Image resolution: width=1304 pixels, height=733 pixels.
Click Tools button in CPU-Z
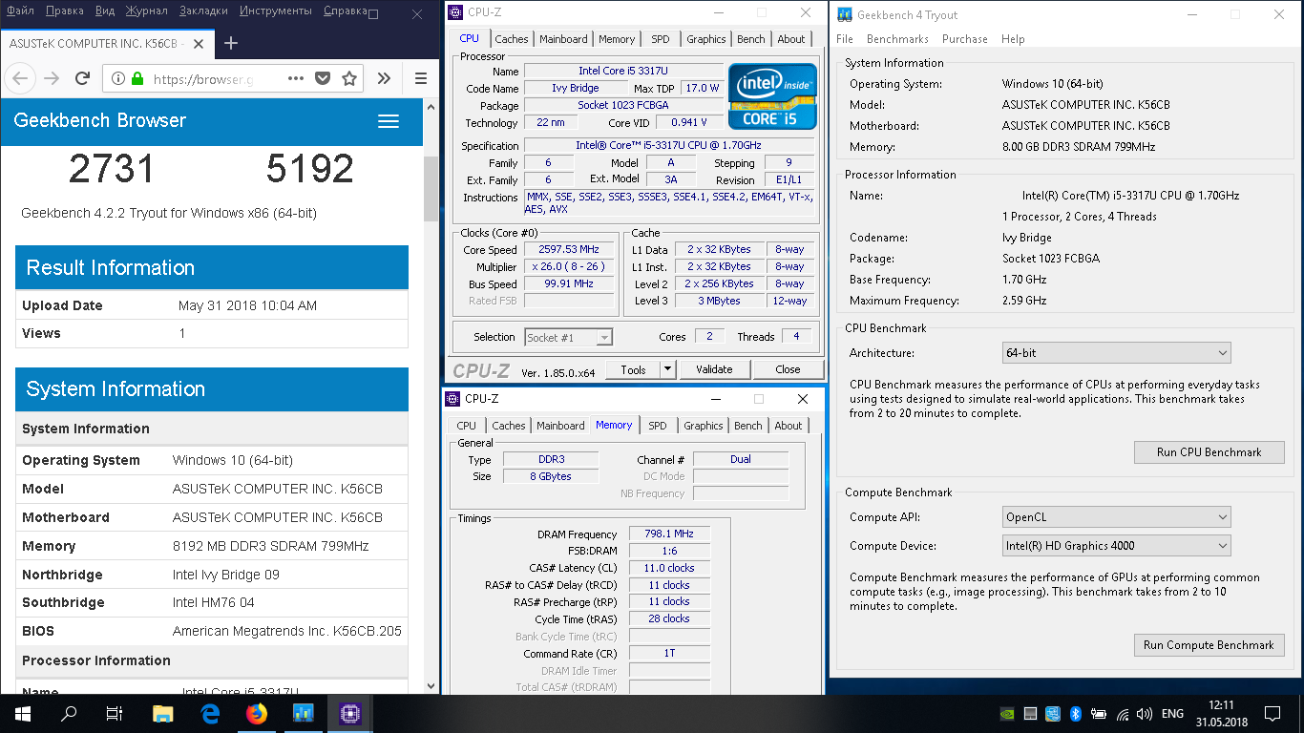coord(634,369)
